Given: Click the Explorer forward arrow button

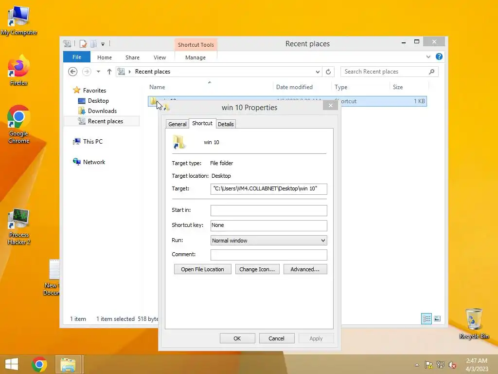Looking at the screenshot, I should 87,72.
